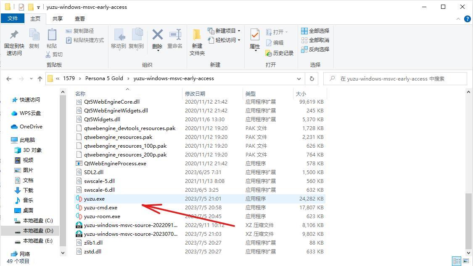Expand address bar history dropdown
473x266 pixels.
(299, 79)
